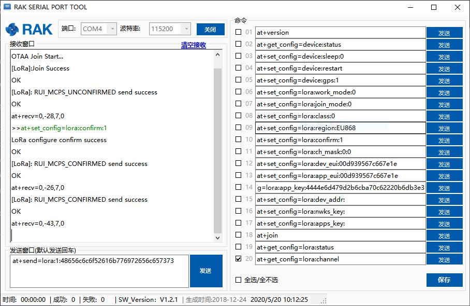Screen dimensions: 470x306
Task: Send the lora:status command
Action: point(444,248)
